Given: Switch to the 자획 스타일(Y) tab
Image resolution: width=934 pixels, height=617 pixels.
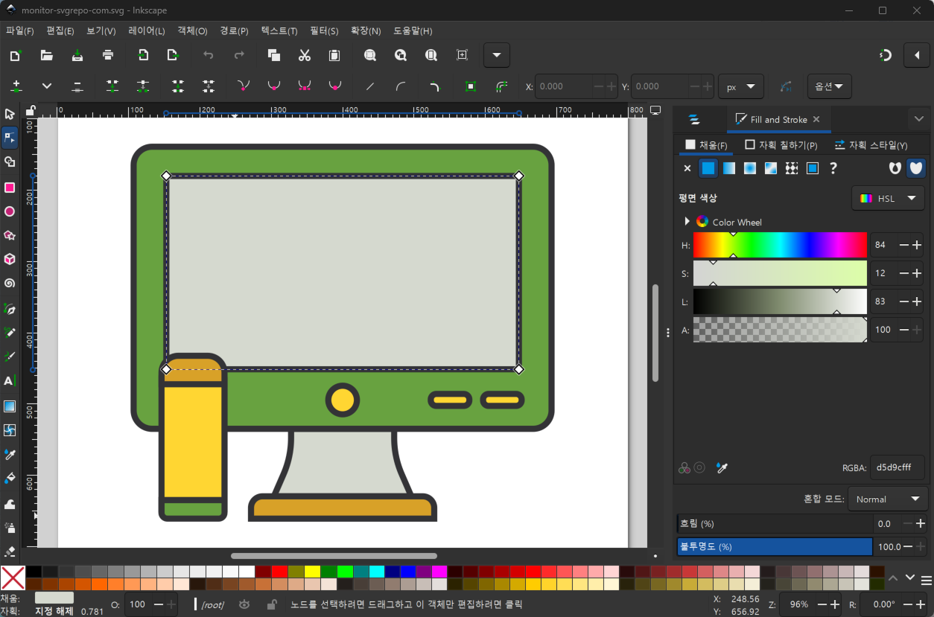Looking at the screenshot, I should click(871, 145).
